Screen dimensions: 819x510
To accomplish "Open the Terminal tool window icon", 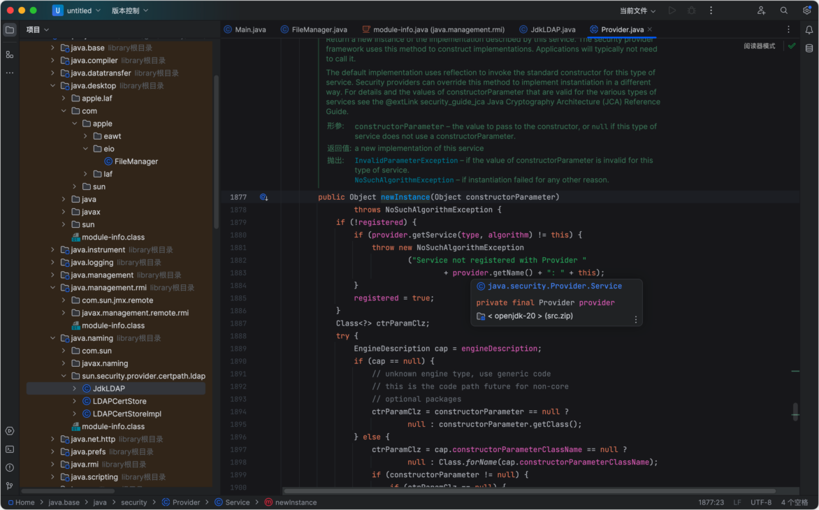I will [9, 449].
